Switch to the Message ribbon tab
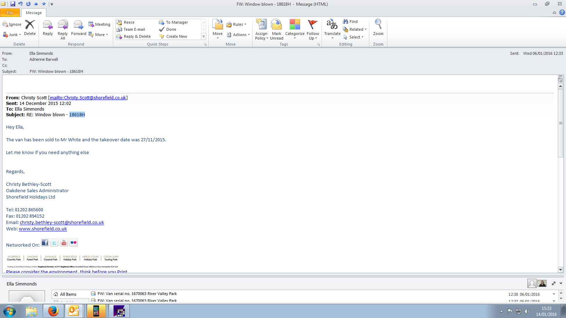Viewport: 566px width, 318px height. pyautogui.click(x=34, y=13)
